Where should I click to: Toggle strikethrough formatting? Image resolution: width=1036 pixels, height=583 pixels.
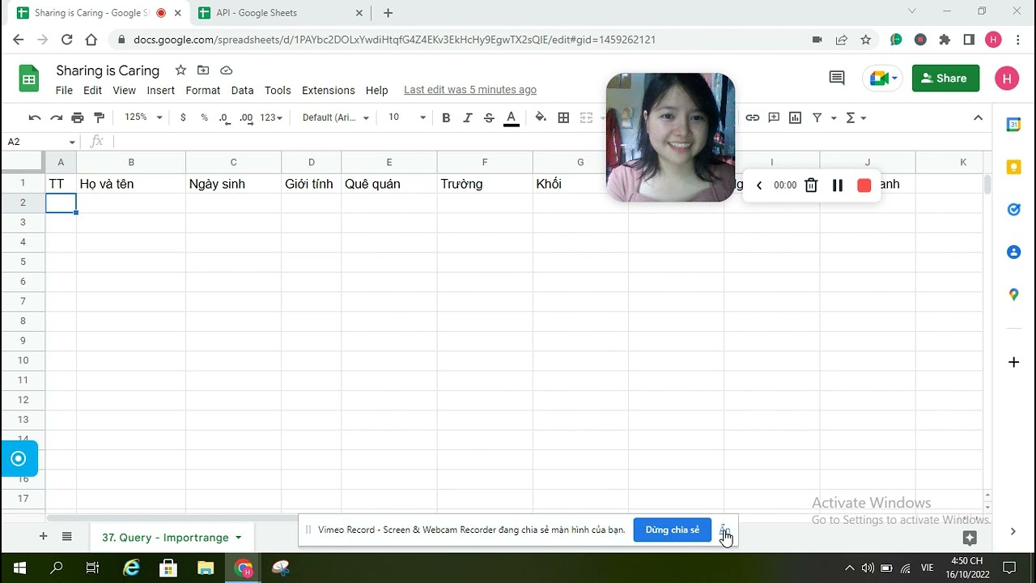(489, 117)
